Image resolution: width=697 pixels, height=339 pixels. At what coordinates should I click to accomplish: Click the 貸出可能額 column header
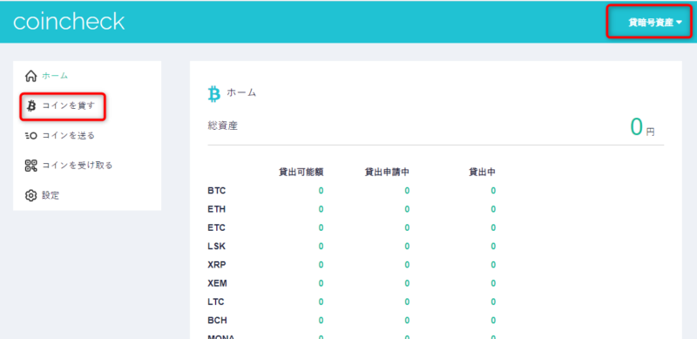point(301,173)
